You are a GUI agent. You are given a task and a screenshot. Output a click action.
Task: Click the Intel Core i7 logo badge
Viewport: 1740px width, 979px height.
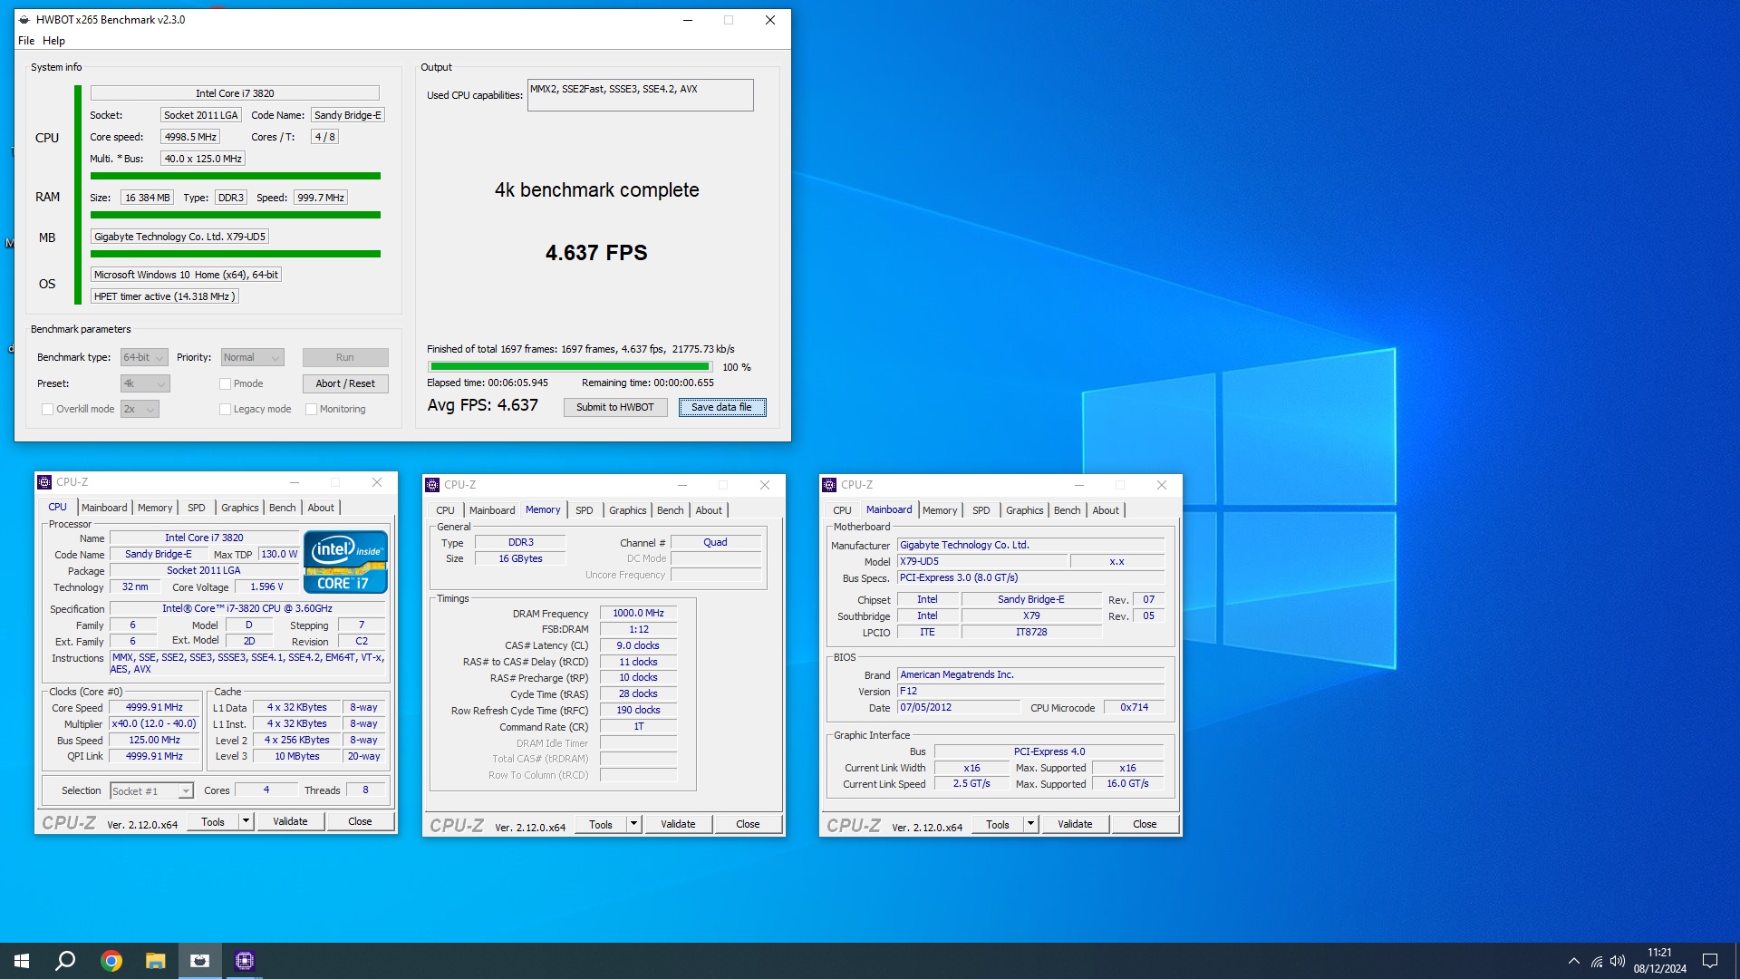click(345, 562)
